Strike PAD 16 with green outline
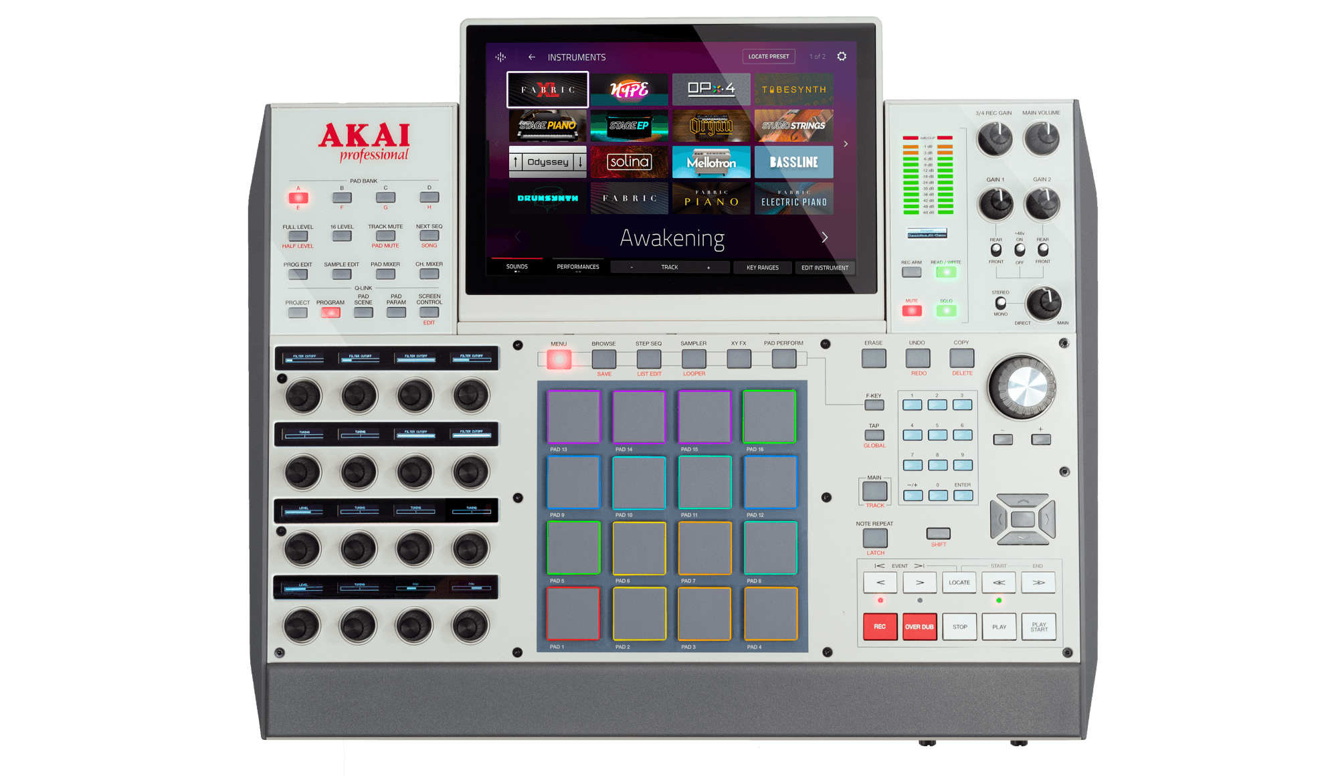Image resolution: width=1338 pixels, height=776 pixels. pos(770,417)
